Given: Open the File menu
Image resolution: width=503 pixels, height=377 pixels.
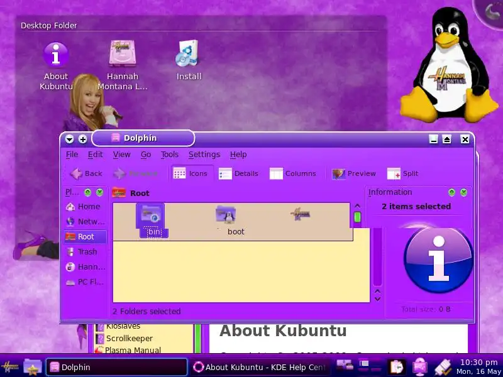Looking at the screenshot, I should tap(72, 155).
